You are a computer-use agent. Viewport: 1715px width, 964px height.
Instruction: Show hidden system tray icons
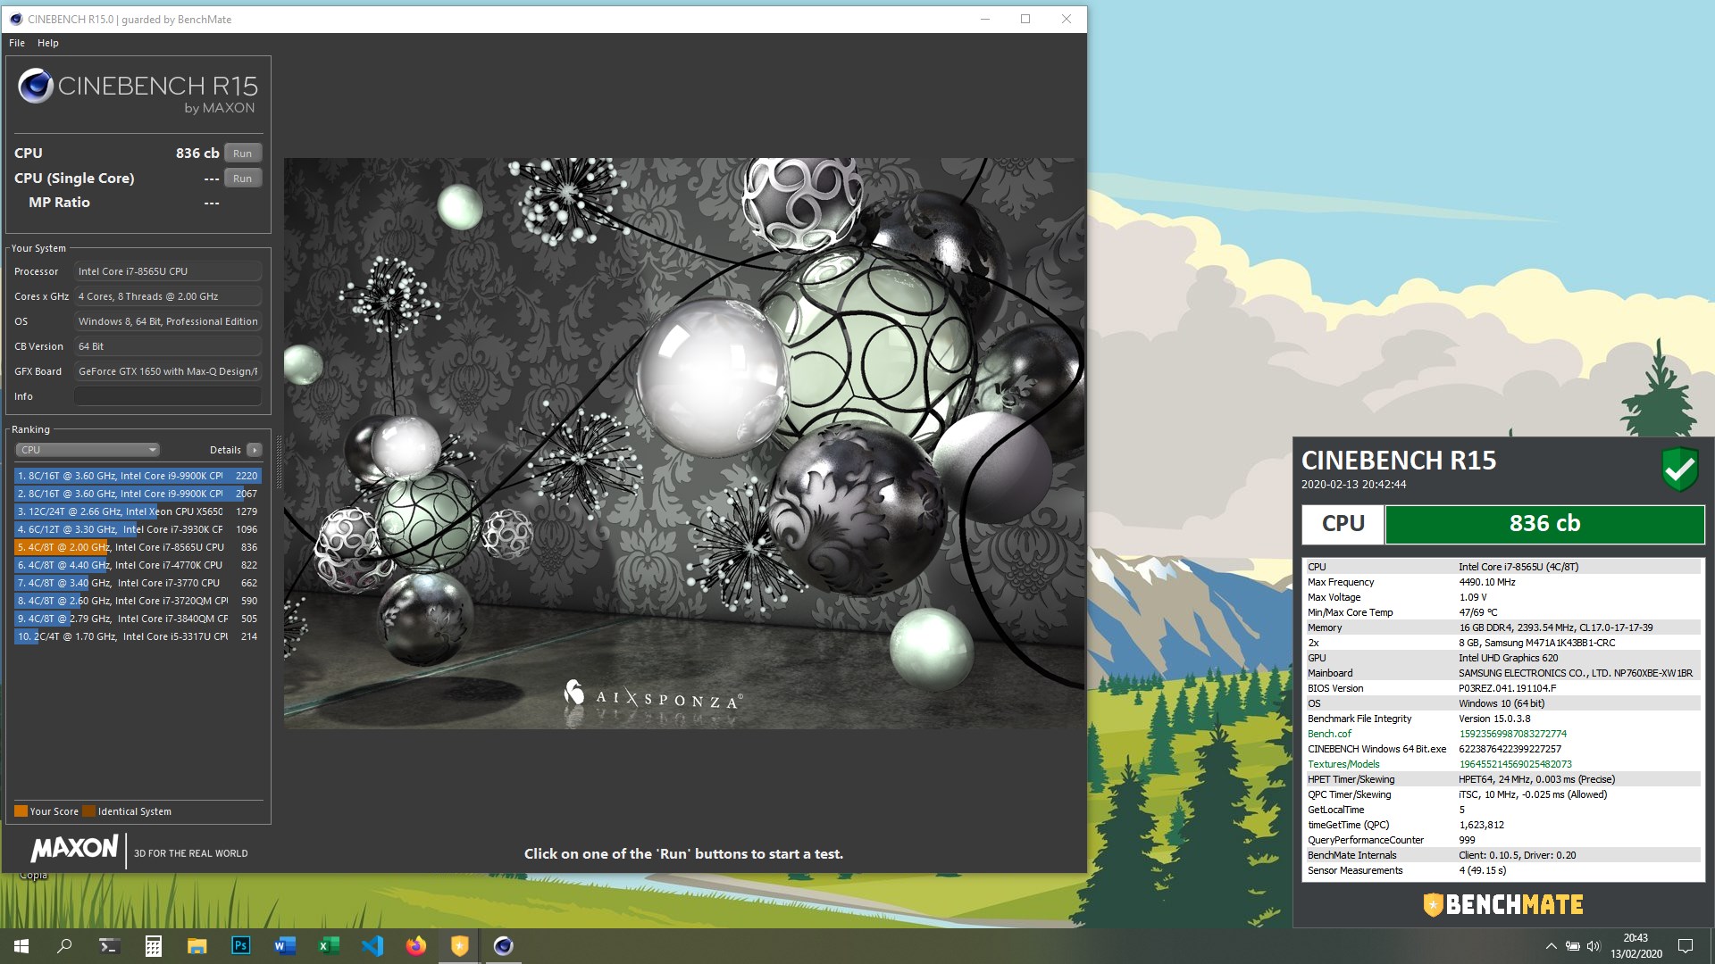point(1551,946)
